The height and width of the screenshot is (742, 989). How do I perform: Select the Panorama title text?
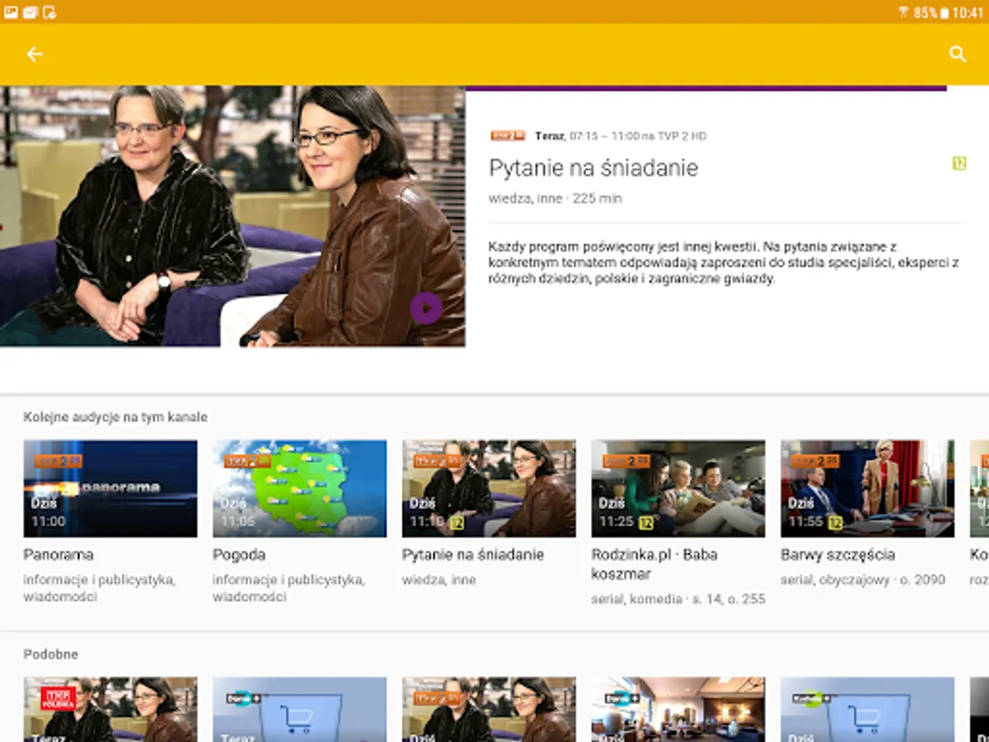(59, 555)
